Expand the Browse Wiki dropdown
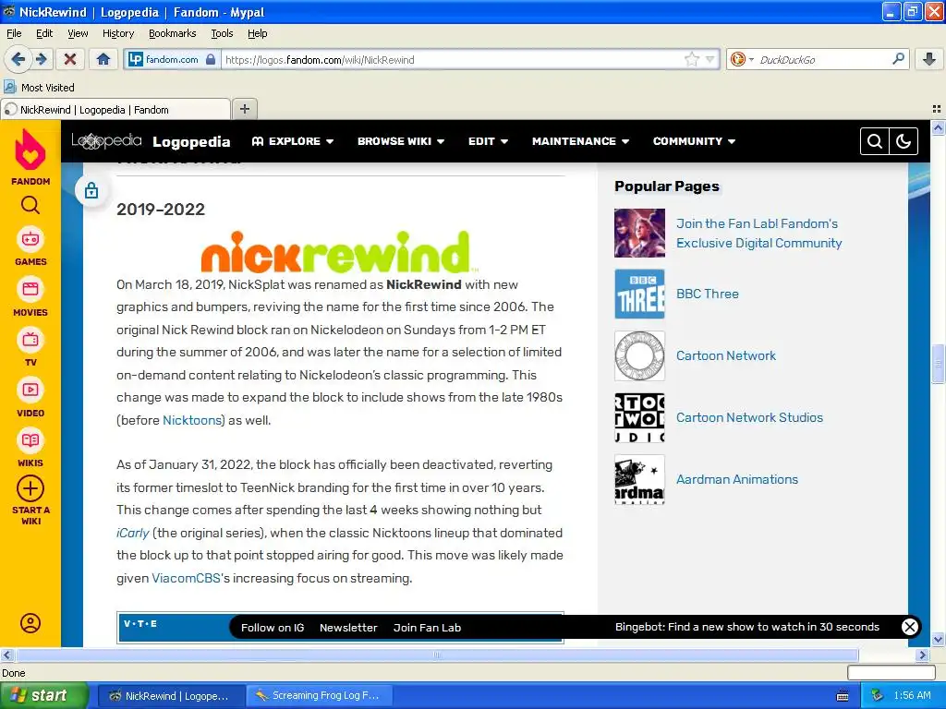Viewport: 946px width, 709px height. 401,141
